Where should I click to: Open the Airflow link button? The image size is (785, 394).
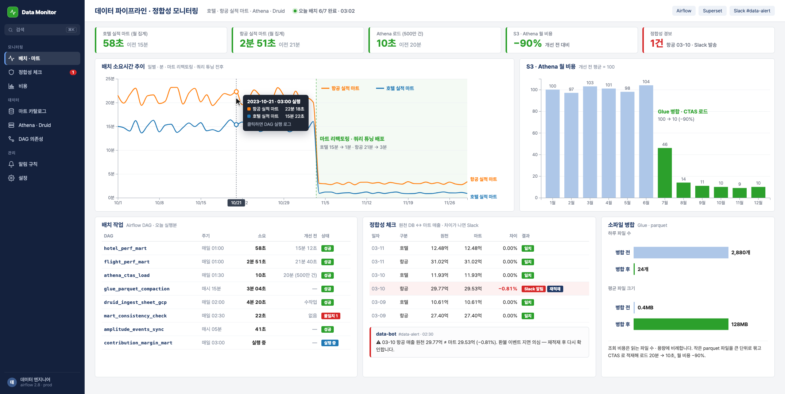684,11
